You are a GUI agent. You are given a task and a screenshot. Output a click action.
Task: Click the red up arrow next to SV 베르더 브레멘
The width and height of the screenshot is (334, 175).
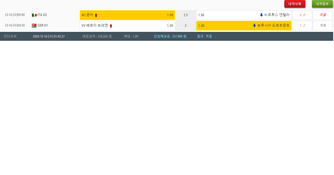click(x=111, y=26)
